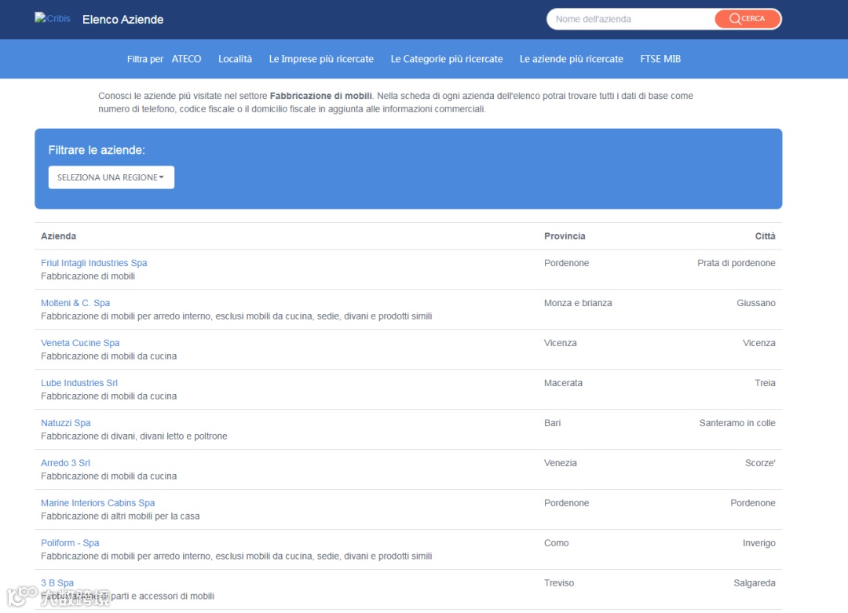Select the Treia city cell
The width and height of the screenshot is (848, 613).
[766, 383]
